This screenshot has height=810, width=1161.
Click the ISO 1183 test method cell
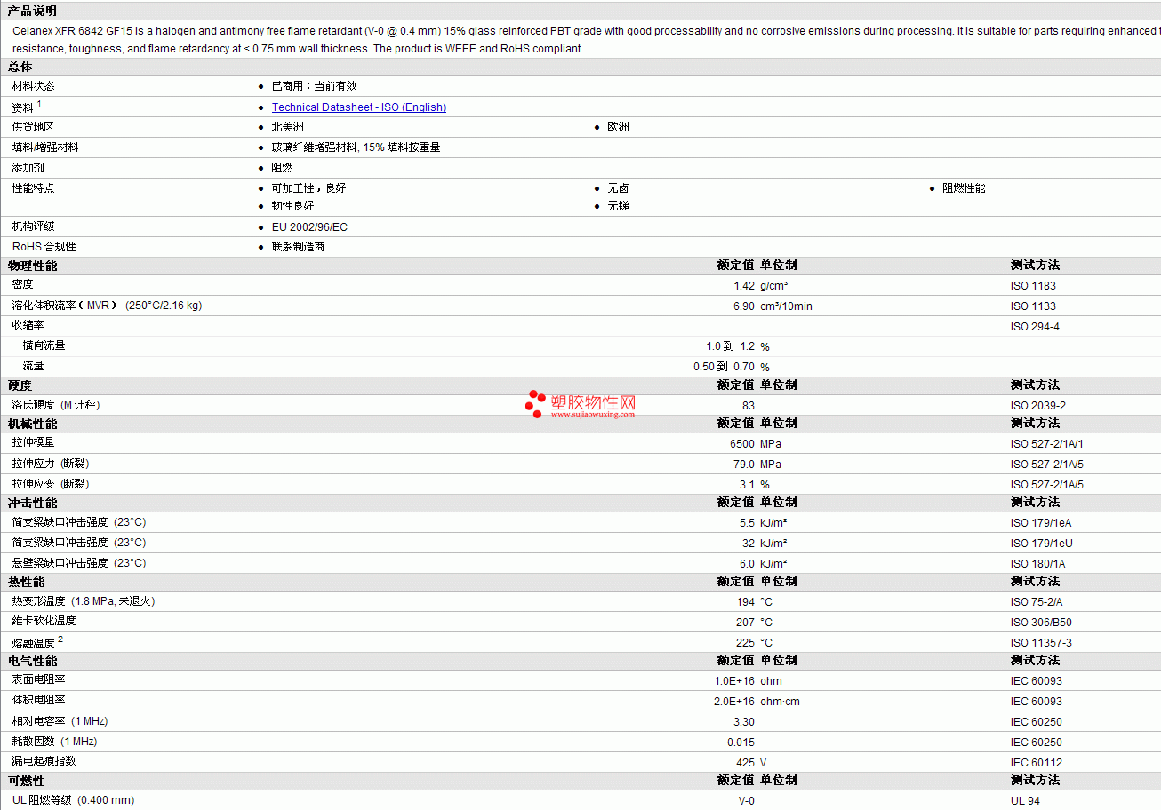pyautogui.click(x=1033, y=286)
